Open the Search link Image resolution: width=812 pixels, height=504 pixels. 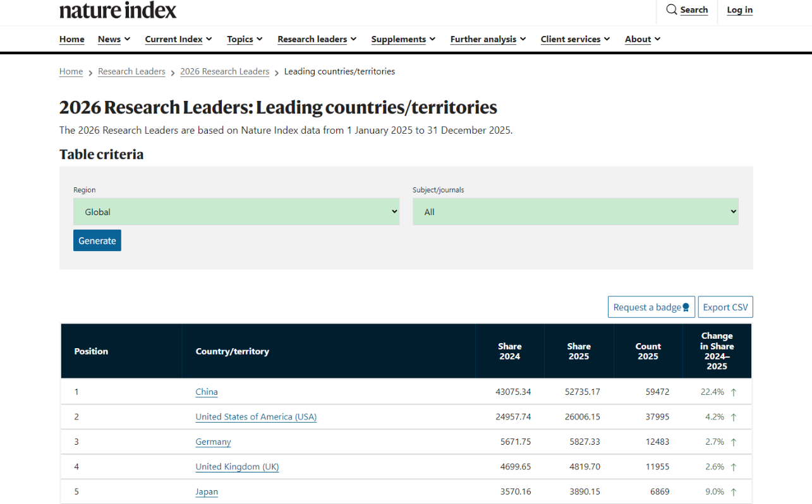694,10
